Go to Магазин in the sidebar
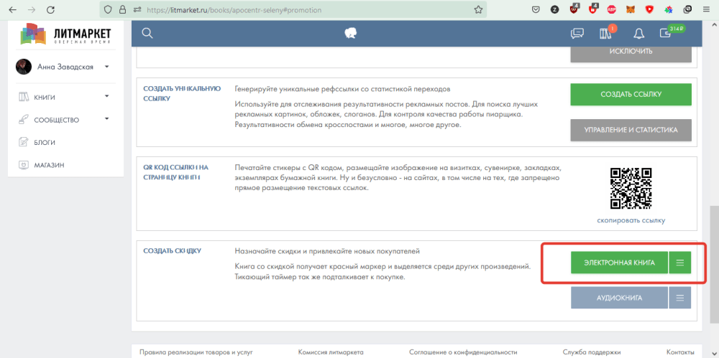The image size is (719, 358). [49, 165]
